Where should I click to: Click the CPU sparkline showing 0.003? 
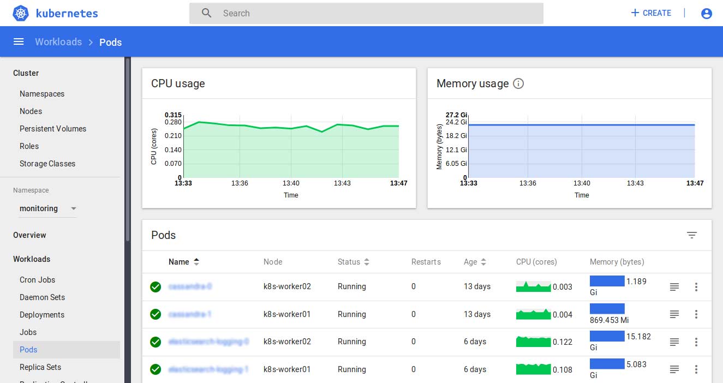pyautogui.click(x=533, y=286)
